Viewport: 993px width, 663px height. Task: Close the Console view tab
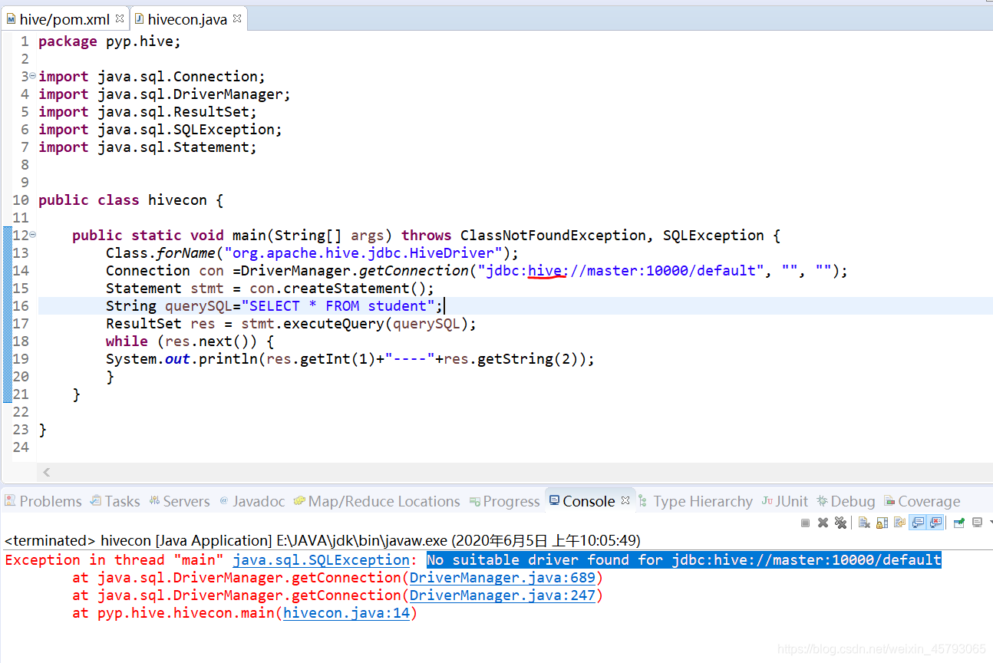[x=625, y=500]
